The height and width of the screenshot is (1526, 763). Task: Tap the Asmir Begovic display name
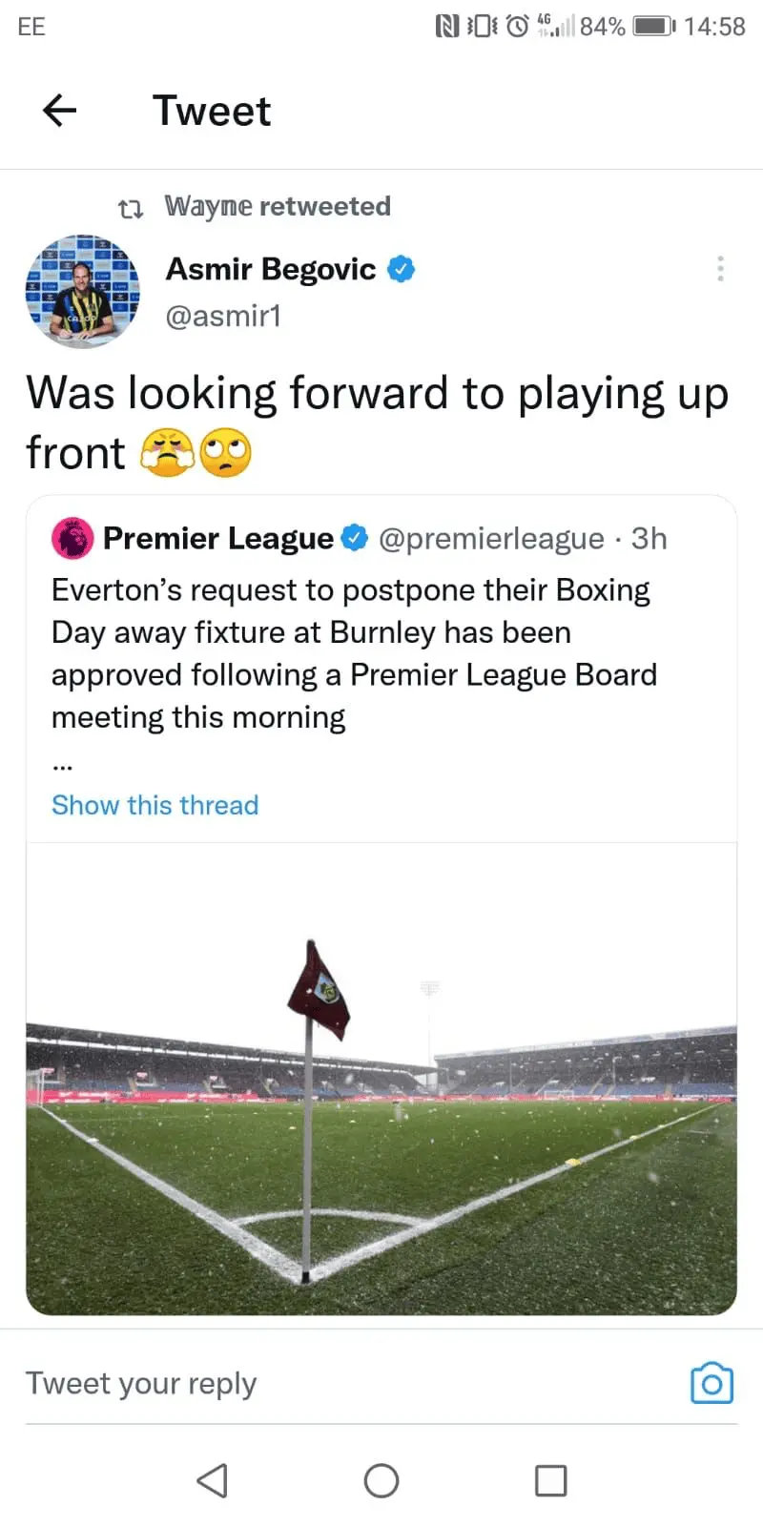click(x=271, y=269)
